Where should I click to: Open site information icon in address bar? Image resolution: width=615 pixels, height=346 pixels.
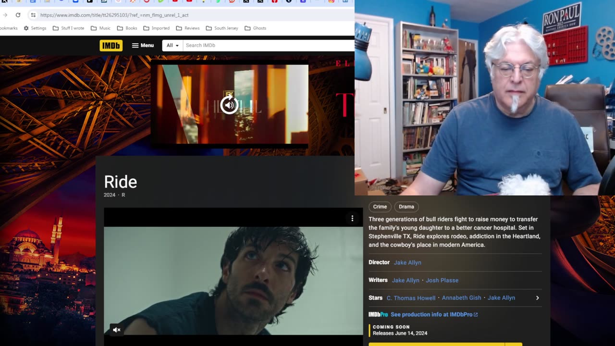[33, 15]
